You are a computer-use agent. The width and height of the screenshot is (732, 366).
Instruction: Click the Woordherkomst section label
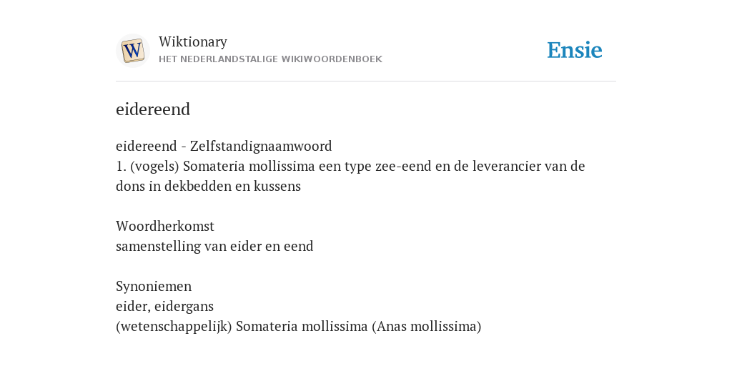[x=165, y=227]
